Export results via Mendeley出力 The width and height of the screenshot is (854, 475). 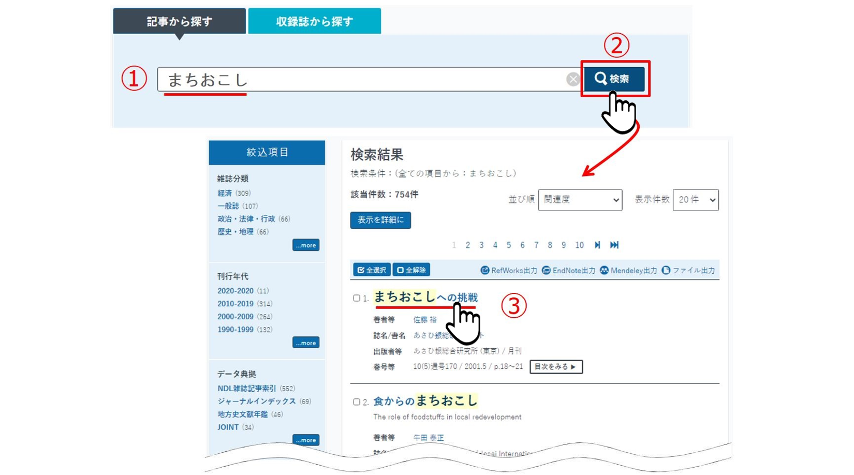pos(628,270)
